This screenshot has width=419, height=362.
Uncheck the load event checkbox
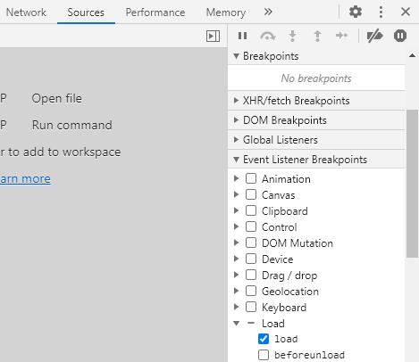pos(264,339)
